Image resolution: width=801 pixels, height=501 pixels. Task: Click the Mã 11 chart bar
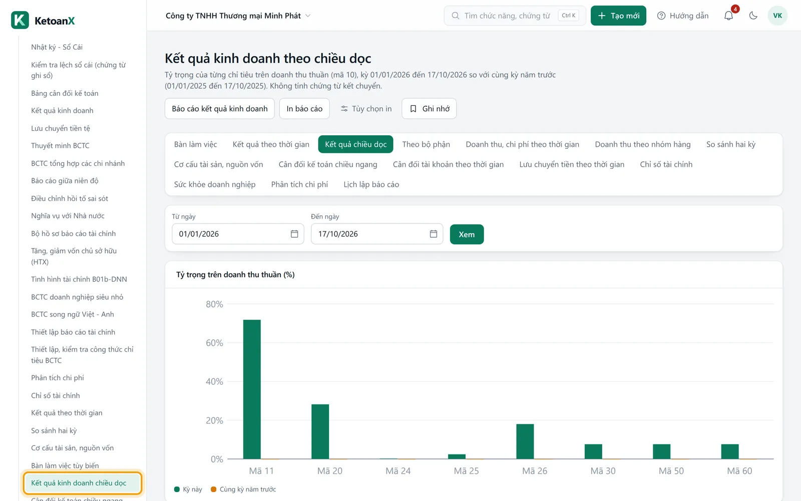pyautogui.click(x=252, y=389)
